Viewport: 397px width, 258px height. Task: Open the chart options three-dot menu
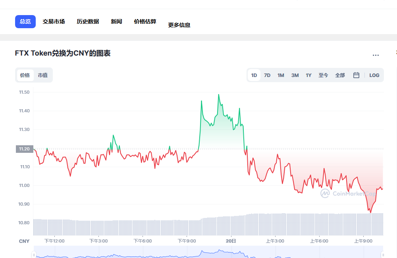coord(376,55)
